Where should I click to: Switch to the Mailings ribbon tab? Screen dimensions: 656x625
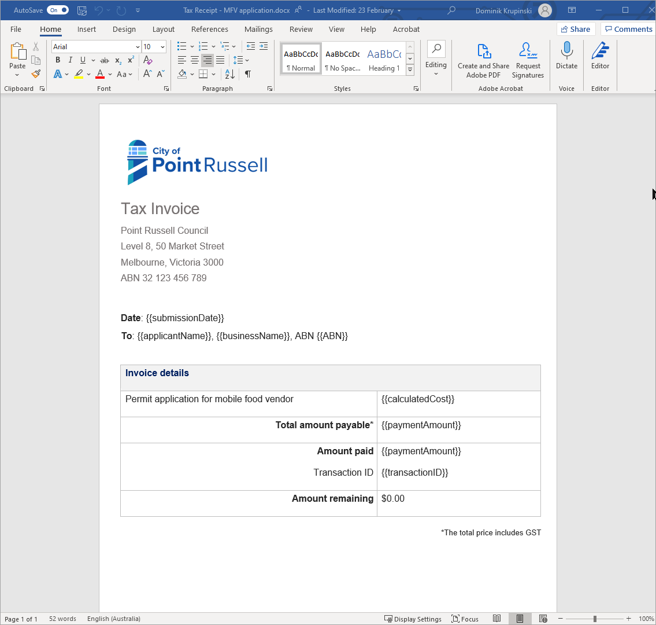[x=258, y=29]
